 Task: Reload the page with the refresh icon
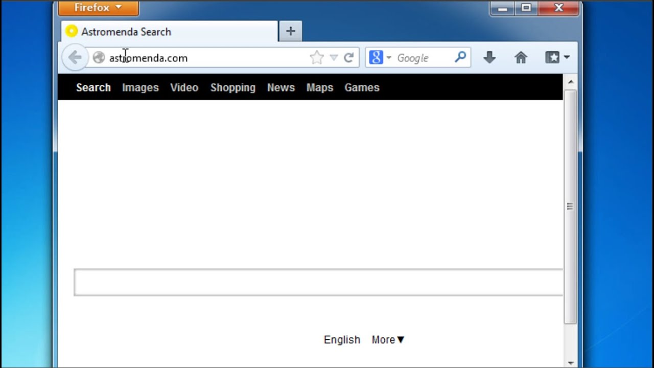coord(349,58)
